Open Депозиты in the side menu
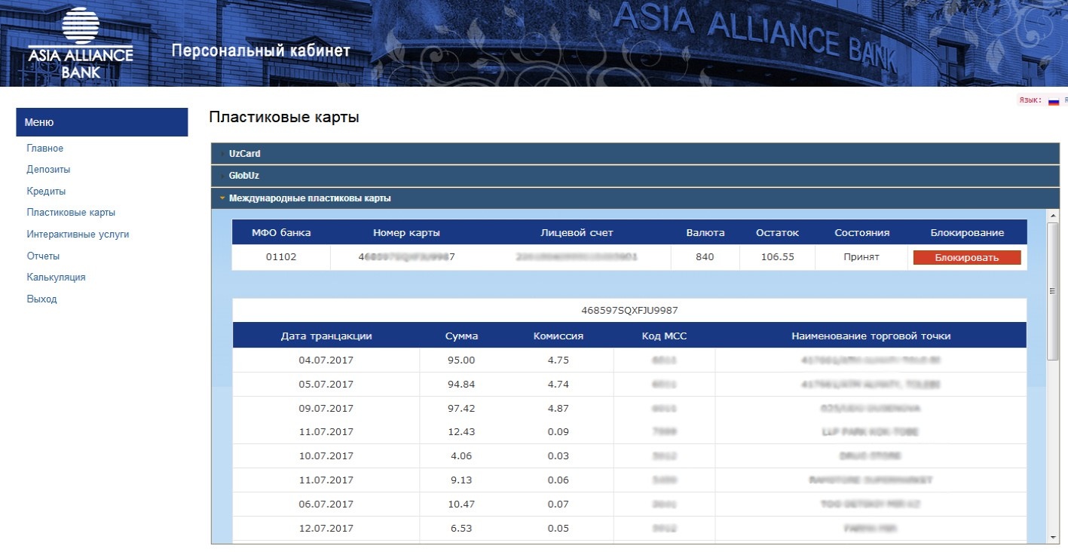The width and height of the screenshot is (1068, 552). coord(48,170)
